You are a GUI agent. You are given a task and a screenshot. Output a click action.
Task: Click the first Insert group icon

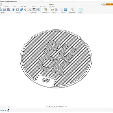click(x=62, y=10)
